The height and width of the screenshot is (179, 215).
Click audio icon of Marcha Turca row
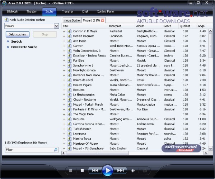coord(70,139)
